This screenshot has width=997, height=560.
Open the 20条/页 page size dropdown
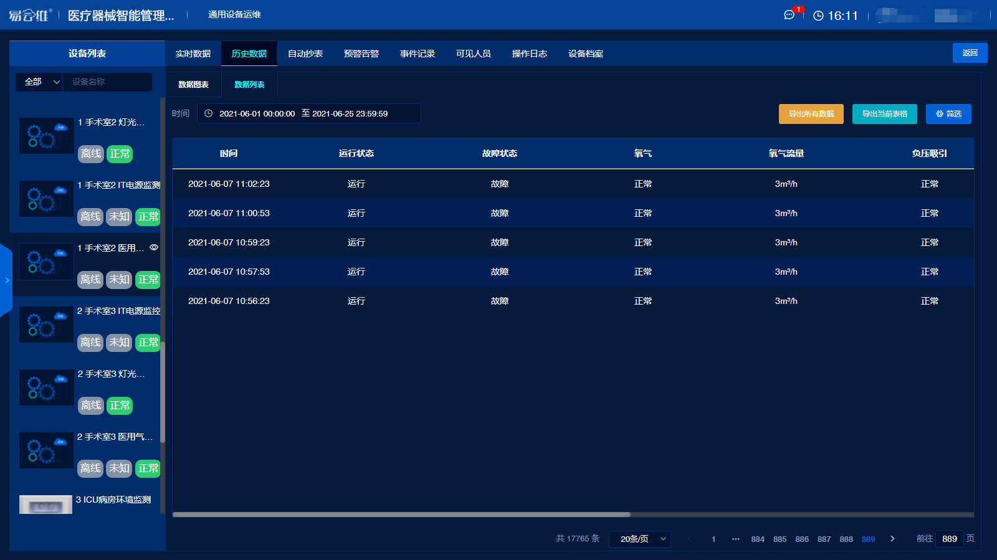pyautogui.click(x=639, y=539)
